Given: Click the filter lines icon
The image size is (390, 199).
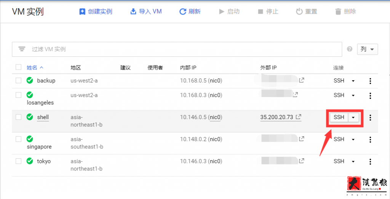Looking at the screenshot, I should (x=22, y=49).
